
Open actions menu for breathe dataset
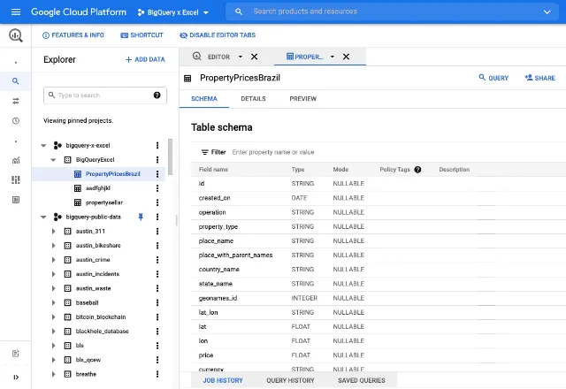(157, 374)
